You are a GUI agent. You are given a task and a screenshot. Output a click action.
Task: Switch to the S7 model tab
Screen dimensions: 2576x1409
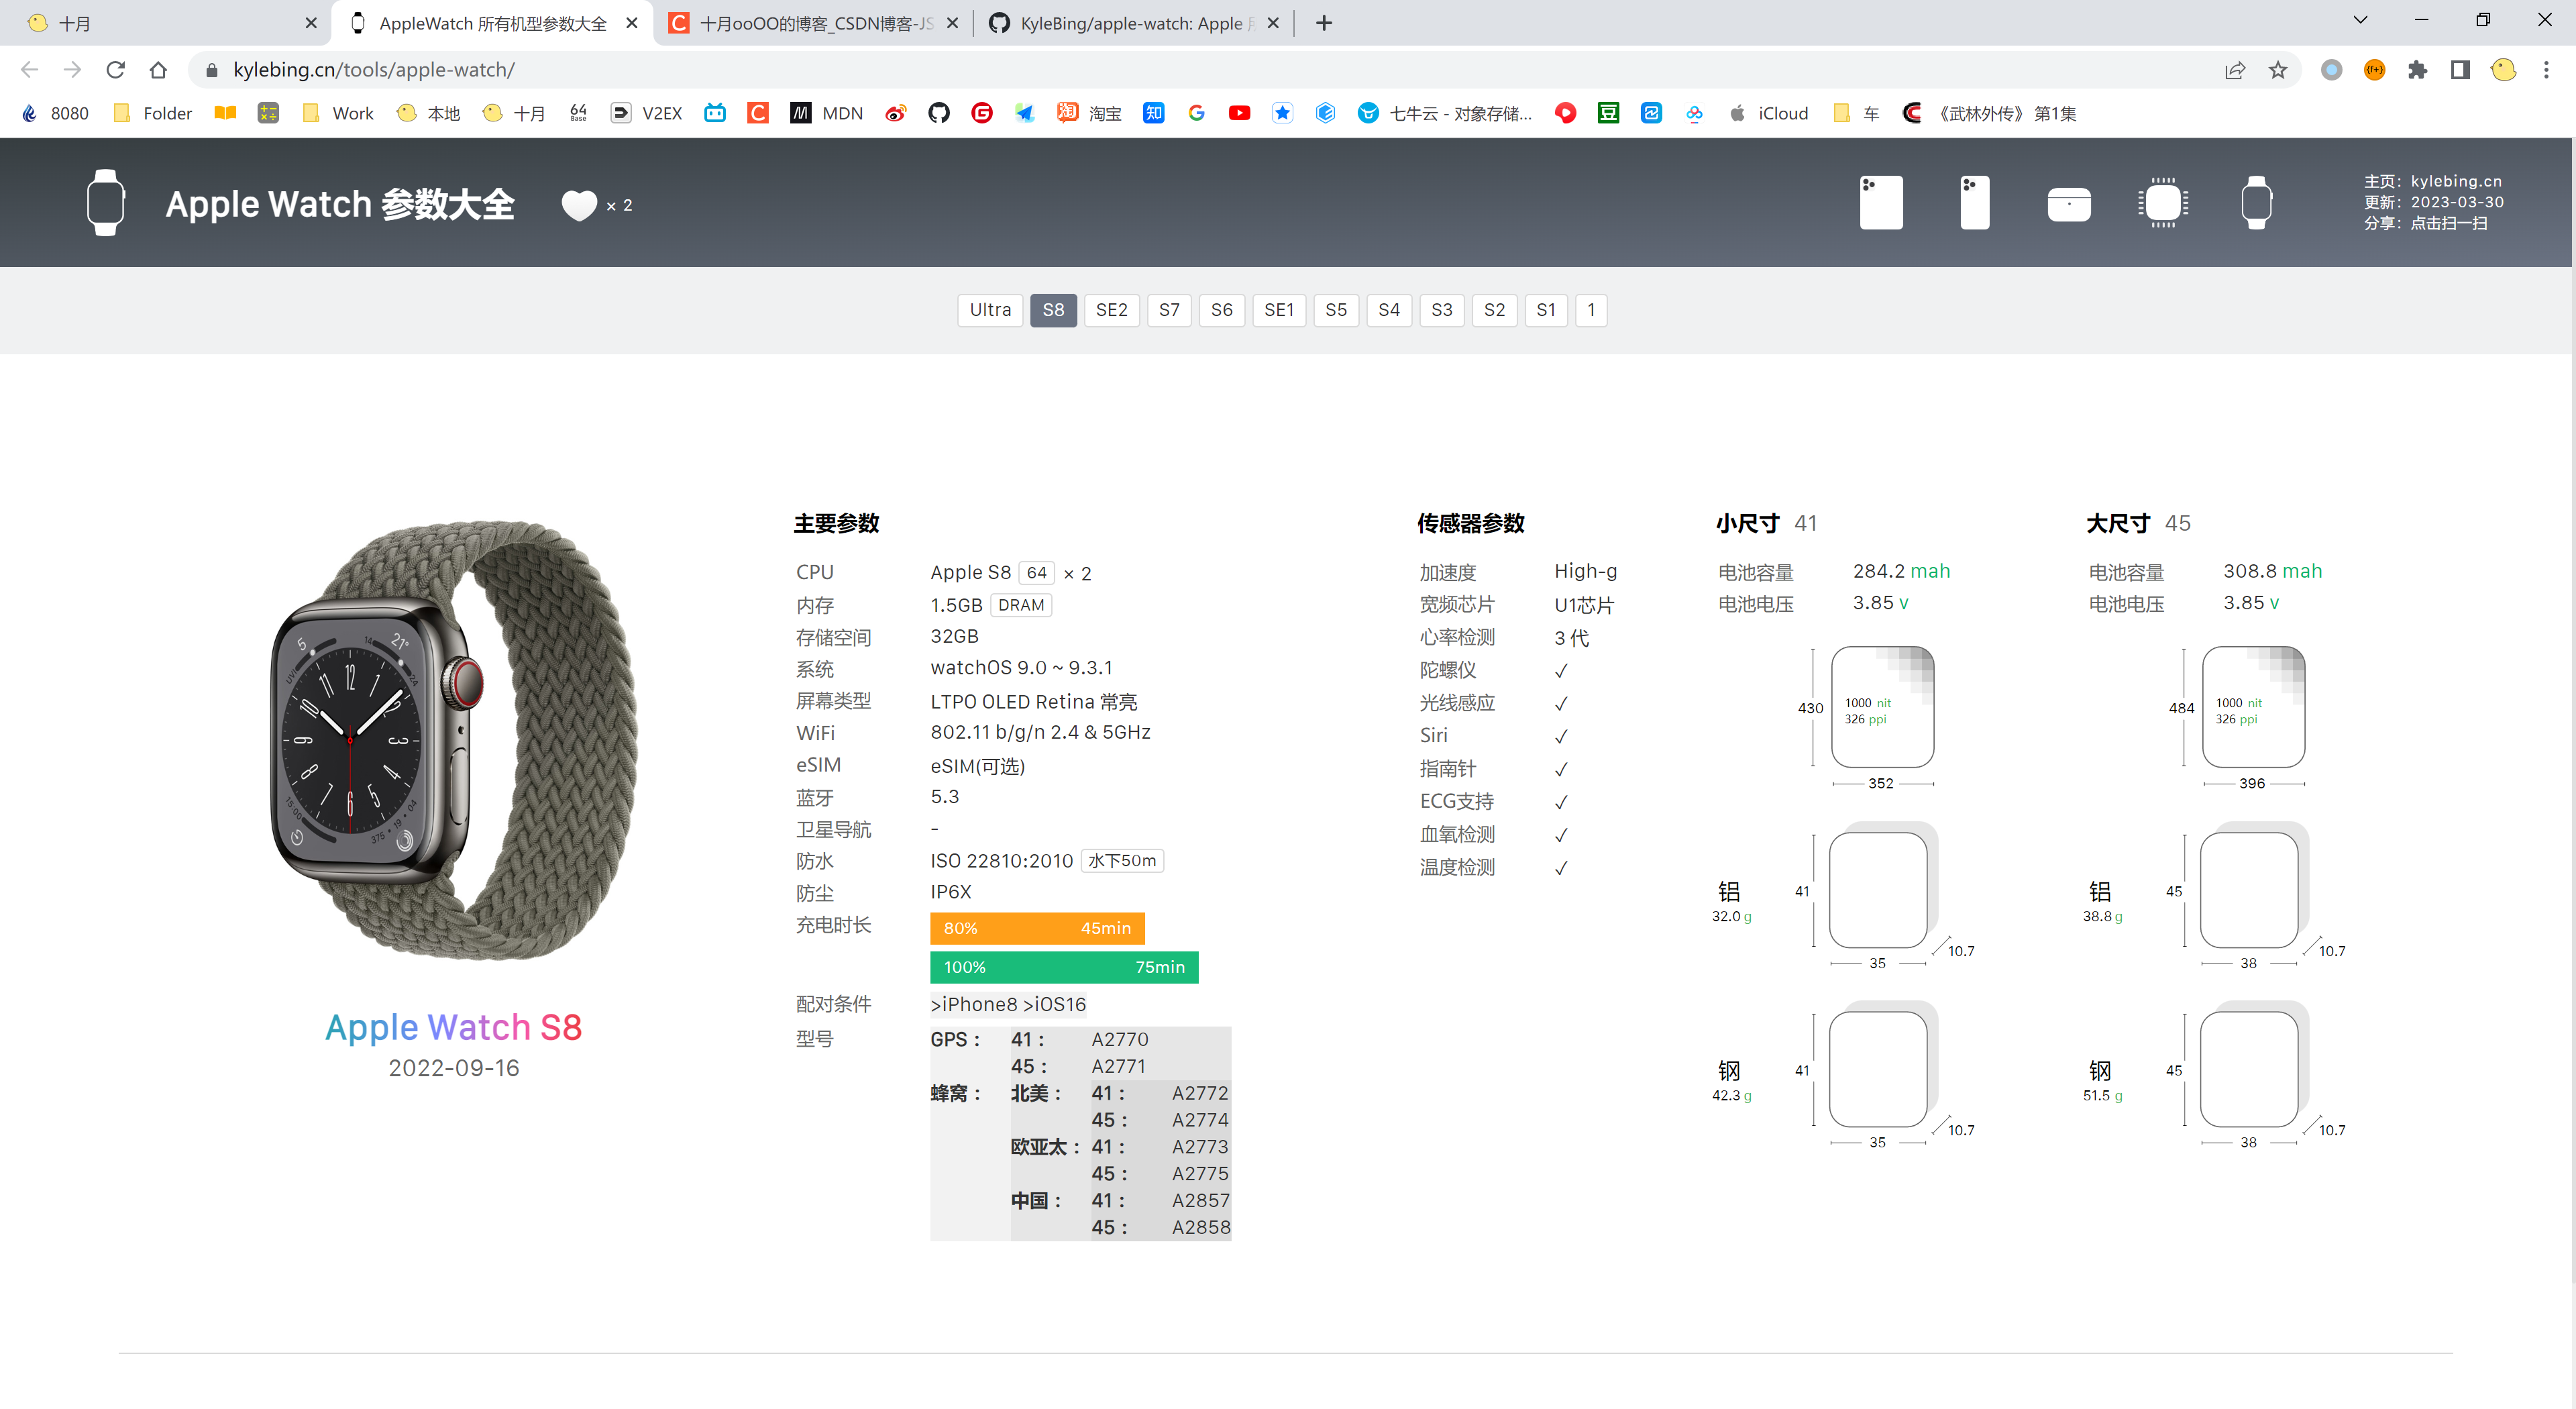click(1169, 310)
